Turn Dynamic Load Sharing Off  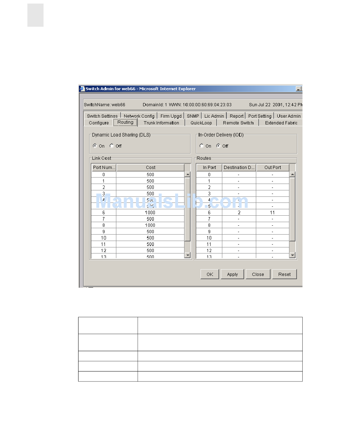112,146
